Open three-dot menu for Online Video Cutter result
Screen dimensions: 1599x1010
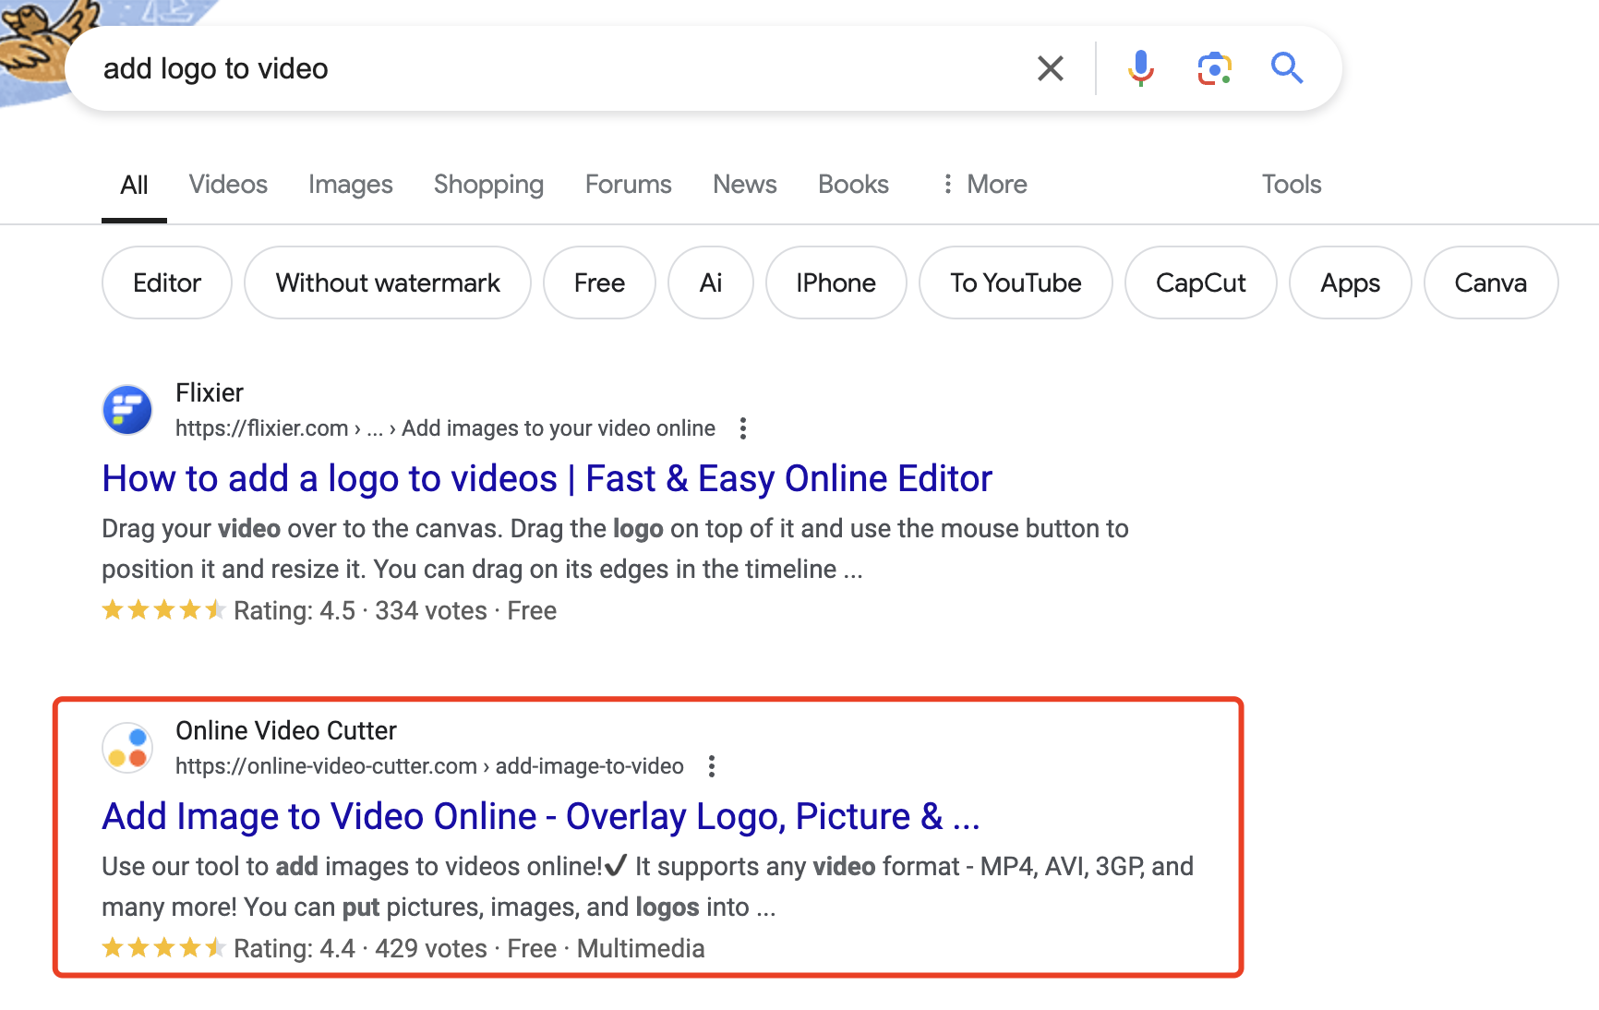pyautogui.click(x=711, y=766)
